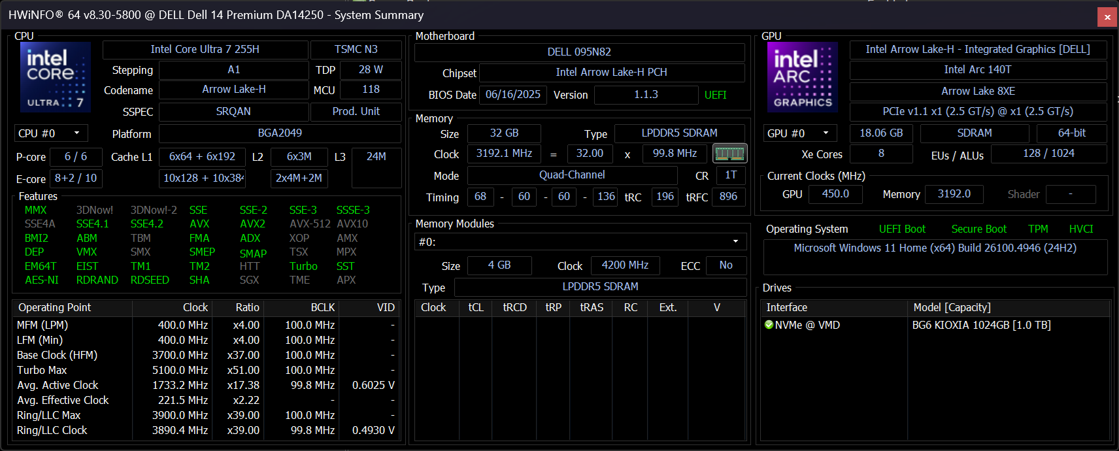The image size is (1119, 451).
Task: Click the green UEFI label by BIOS version
Action: (716, 95)
